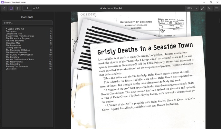
Task: Toggle the contents sidebar panel icon
Action: pyautogui.click(x=11, y=8)
